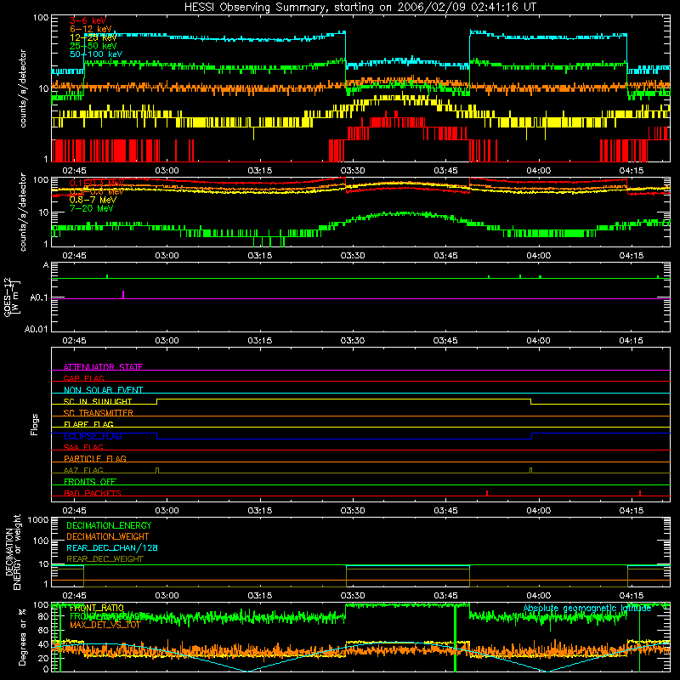Click the green 7-20 MeV legend label

91,208
